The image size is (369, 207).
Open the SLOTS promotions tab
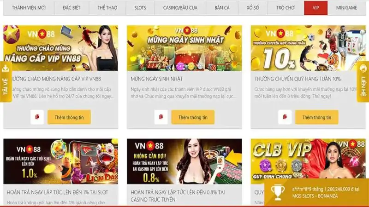140,8
